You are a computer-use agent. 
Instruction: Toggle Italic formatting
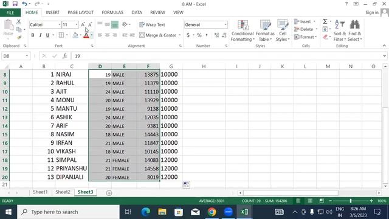tap(40, 35)
